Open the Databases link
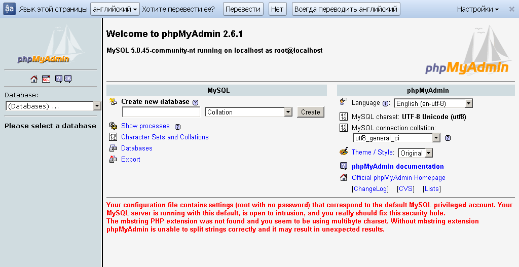Image resolution: width=519 pixels, height=267 pixels. point(137,148)
